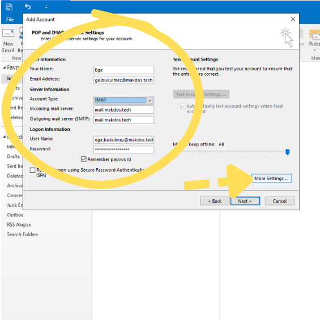Toggle automatically test account settings checkbox
The height and width of the screenshot is (320, 320).
click(x=182, y=106)
